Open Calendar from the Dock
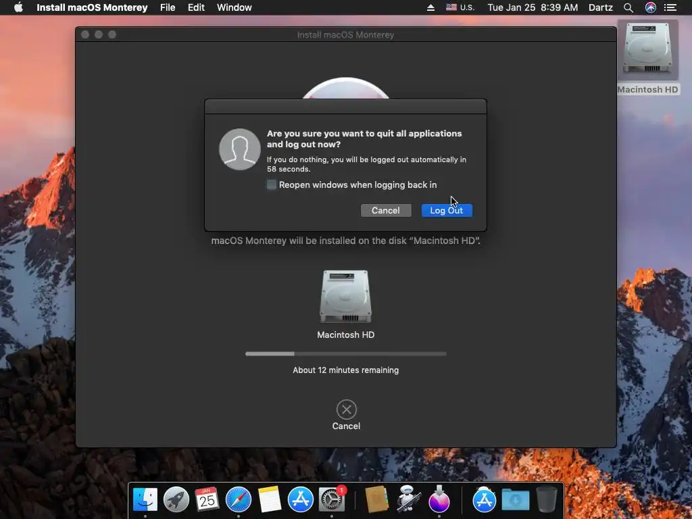The width and height of the screenshot is (692, 519). click(x=207, y=499)
